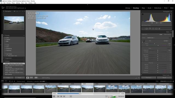Click the Paste settings button
The image size is (175, 98).
click(x=19, y=78)
